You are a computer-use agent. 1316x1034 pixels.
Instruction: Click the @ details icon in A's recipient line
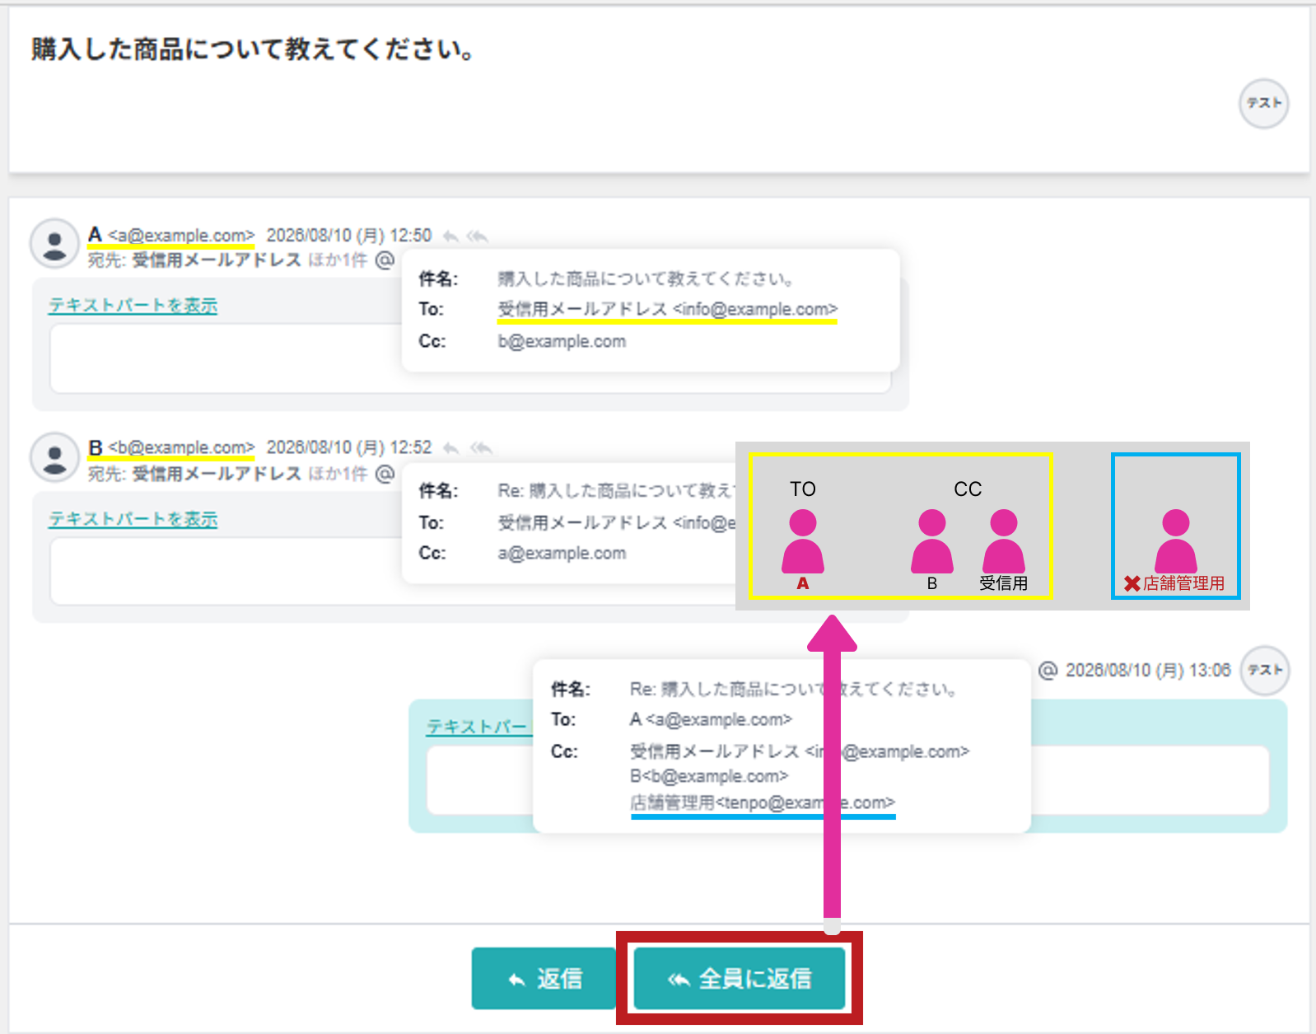[385, 260]
